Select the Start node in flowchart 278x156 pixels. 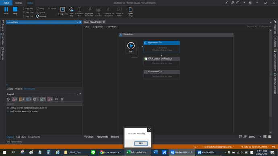[131, 47]
